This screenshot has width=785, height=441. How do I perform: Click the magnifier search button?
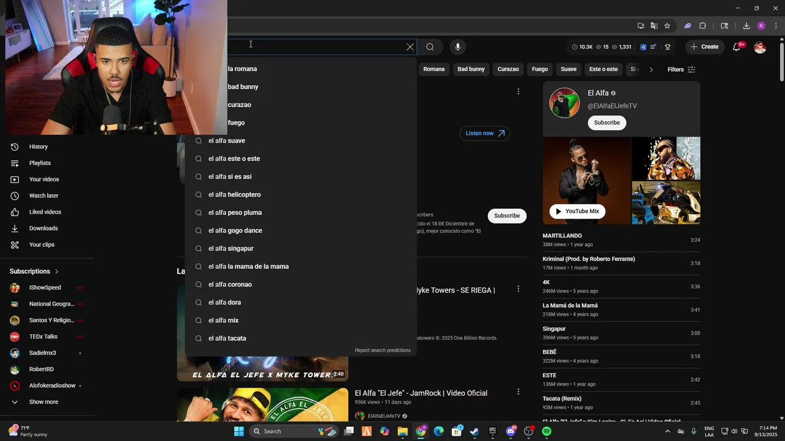(x=430, y=47)
